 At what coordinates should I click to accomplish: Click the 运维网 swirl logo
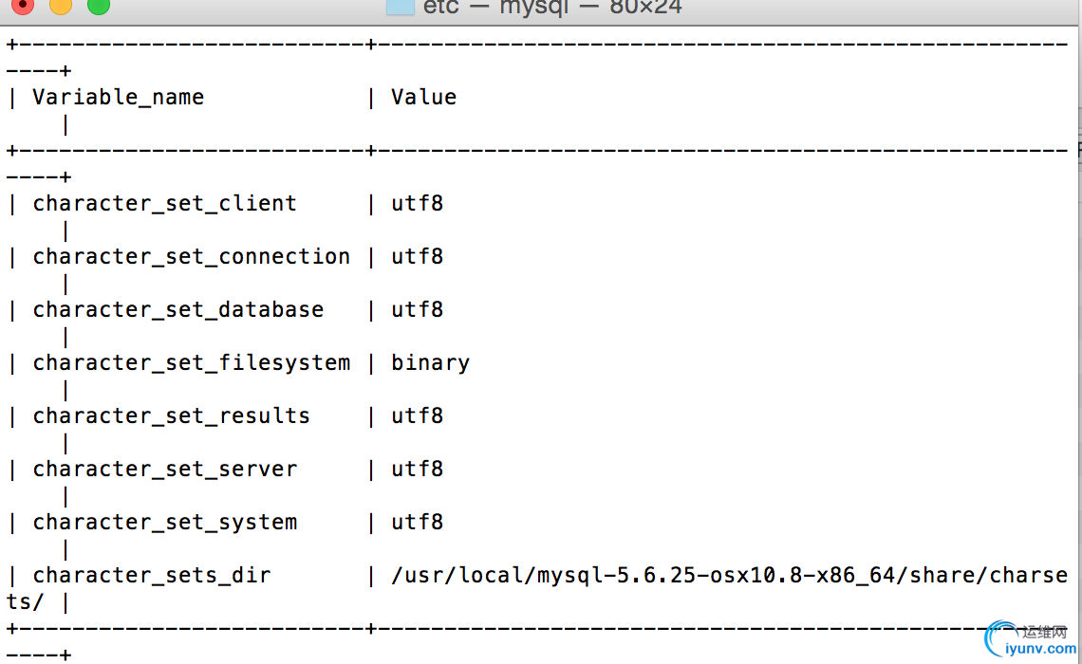coord(1000,637)
